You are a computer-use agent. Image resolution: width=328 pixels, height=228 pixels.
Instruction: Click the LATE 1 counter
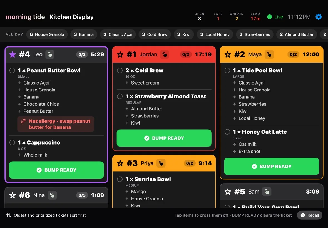218,16
